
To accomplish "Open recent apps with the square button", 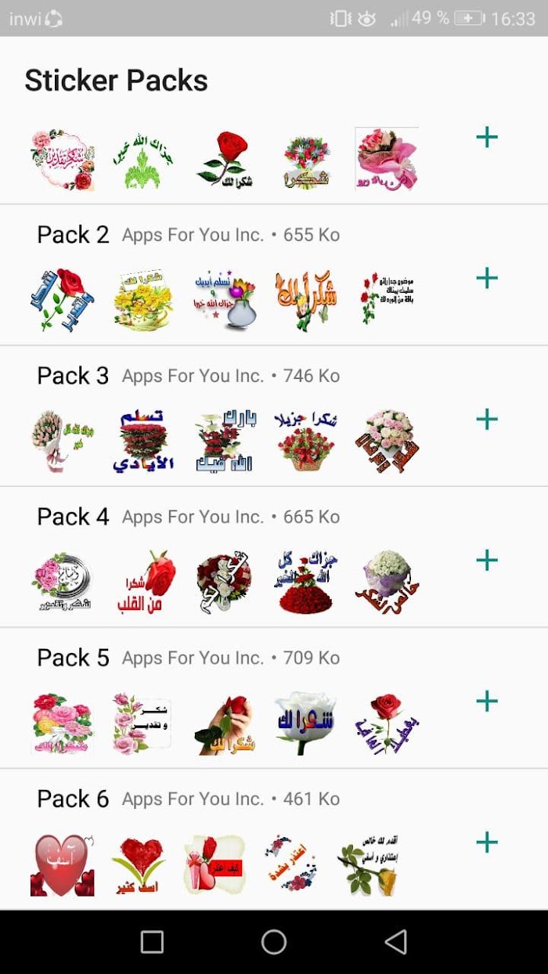I will pos(152,942).
